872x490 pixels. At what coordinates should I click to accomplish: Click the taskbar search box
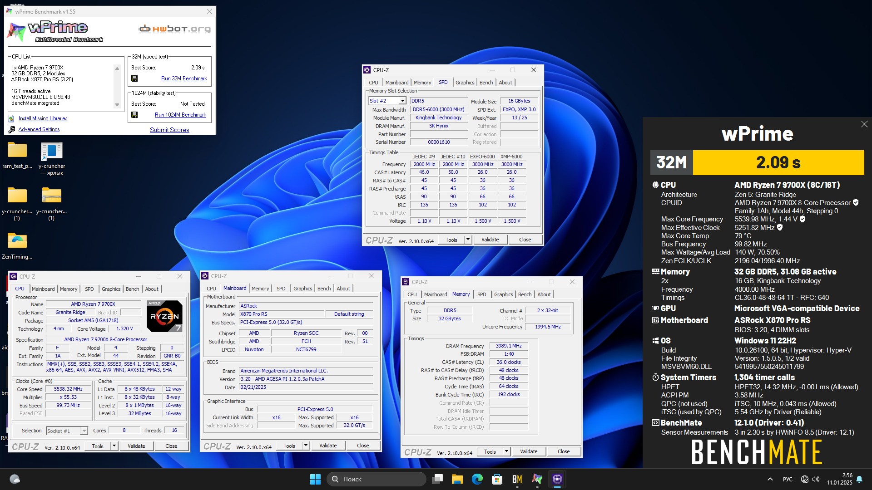tap(377, 479)
